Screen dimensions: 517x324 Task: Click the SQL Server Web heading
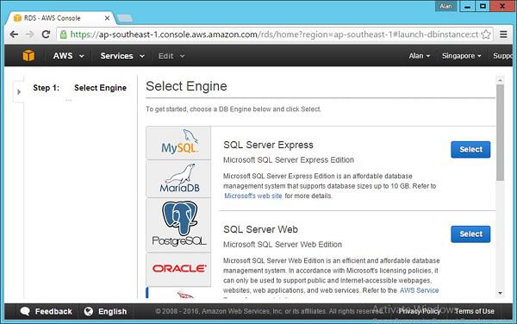tap(260, 229)
